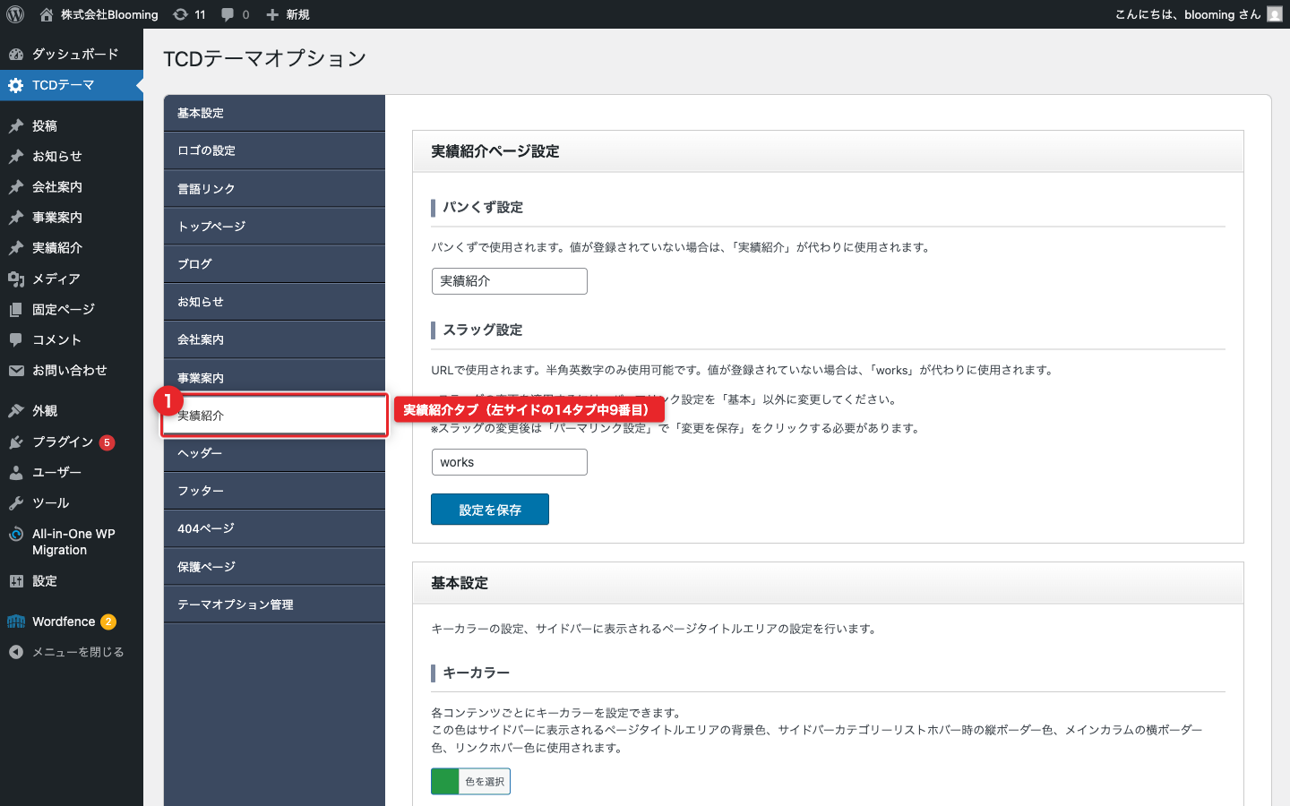Open the WordPress logo menu
The image size is (1290, 806).
coord(15,14)
